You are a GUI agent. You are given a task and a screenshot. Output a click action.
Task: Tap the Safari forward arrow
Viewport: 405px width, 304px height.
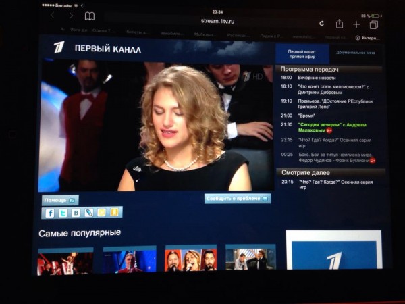71,16
